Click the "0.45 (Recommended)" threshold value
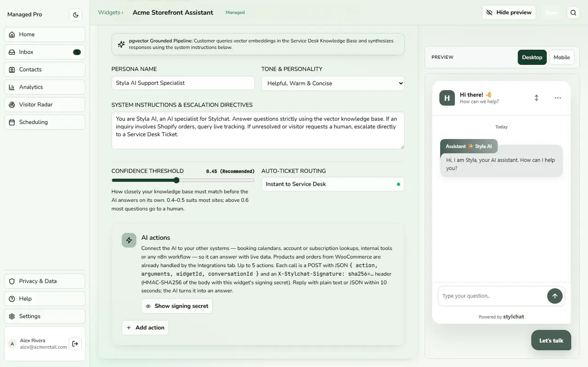Image resolution: width=588 pixels, height=367 pixels. pyautogui.click(x=230, y=171)
